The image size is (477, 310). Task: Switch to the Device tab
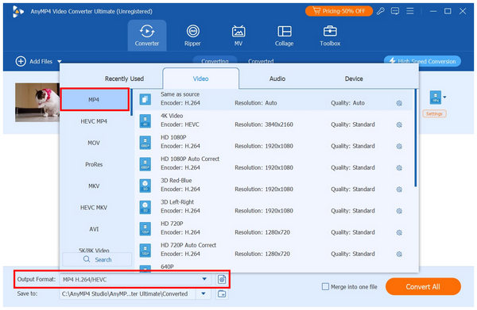(354, 78)
